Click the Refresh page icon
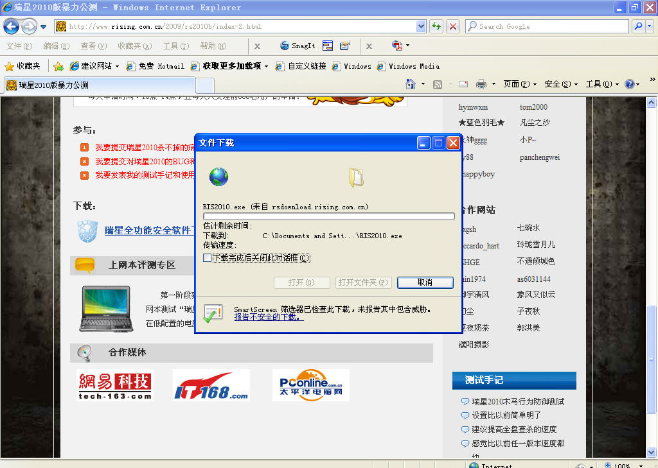This screenshot has height=468, width=658. pos(436,26)
